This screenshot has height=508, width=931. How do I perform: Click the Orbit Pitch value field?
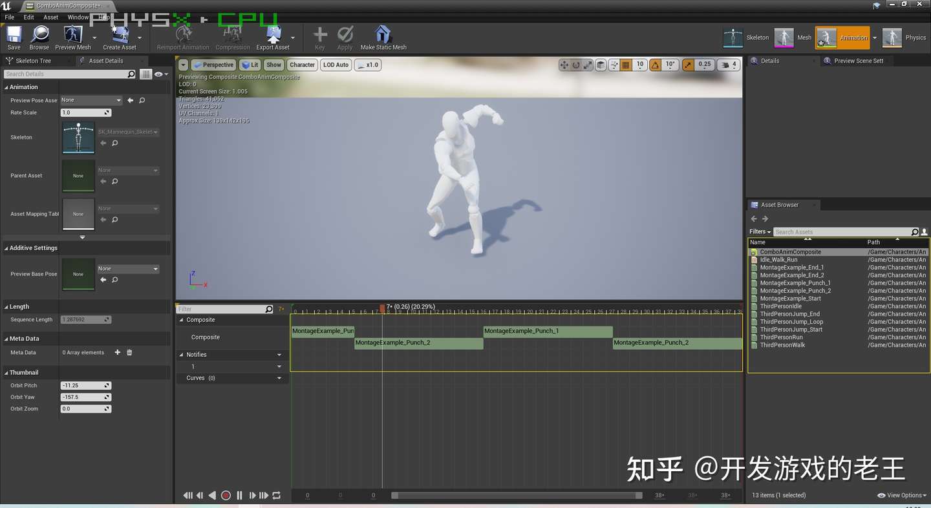pyautogui.click(x=85, y=386)
